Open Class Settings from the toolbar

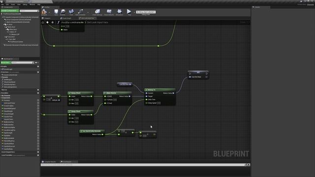(97, 12)
